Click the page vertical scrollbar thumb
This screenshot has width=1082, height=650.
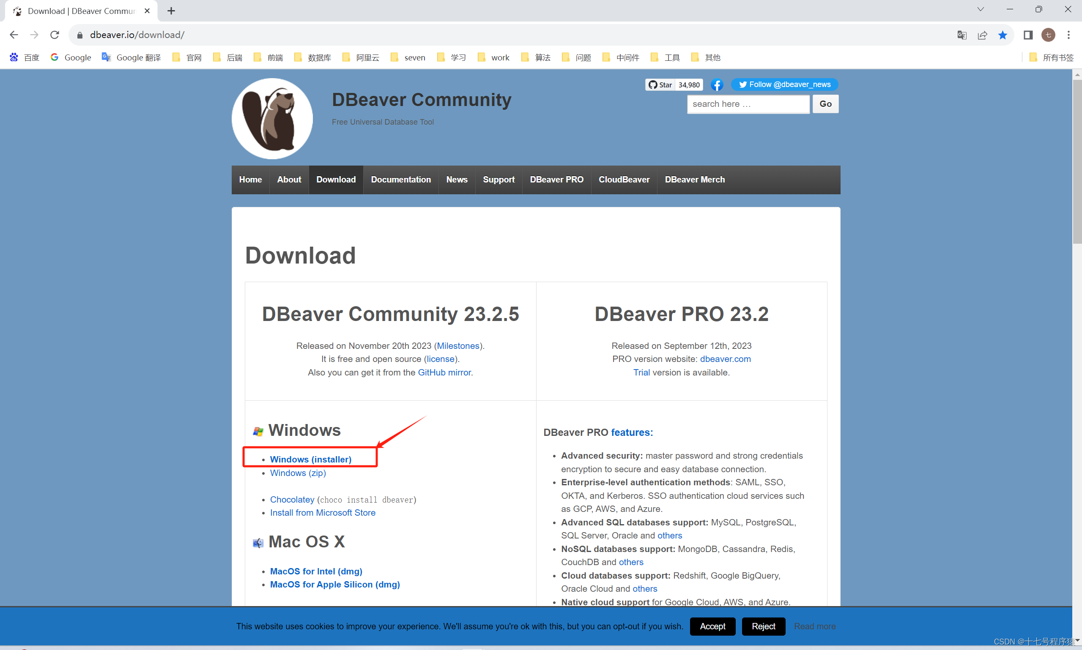(x=1077, y=162)
